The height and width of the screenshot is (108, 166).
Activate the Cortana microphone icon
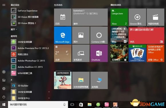click(64, 105)
